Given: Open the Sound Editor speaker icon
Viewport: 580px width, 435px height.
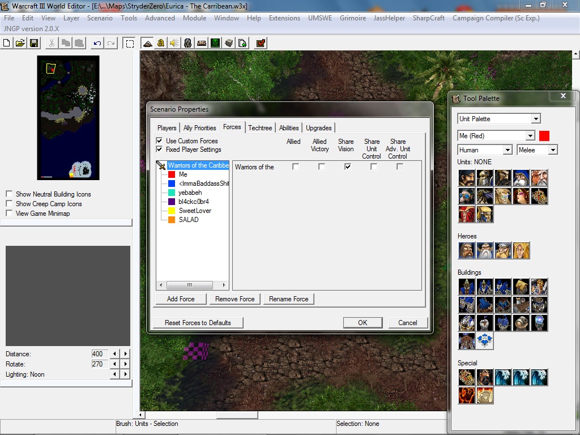Looking at the screenshot, I should pos(174,43).
